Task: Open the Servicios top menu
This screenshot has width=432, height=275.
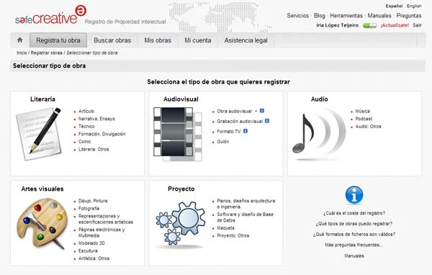Action: click(297, 16)
